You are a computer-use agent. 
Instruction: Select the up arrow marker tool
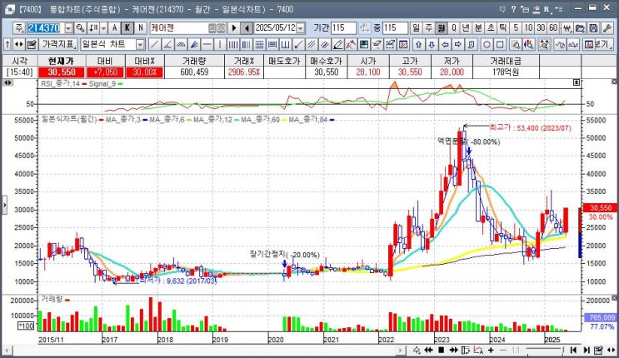coord(418,44)
